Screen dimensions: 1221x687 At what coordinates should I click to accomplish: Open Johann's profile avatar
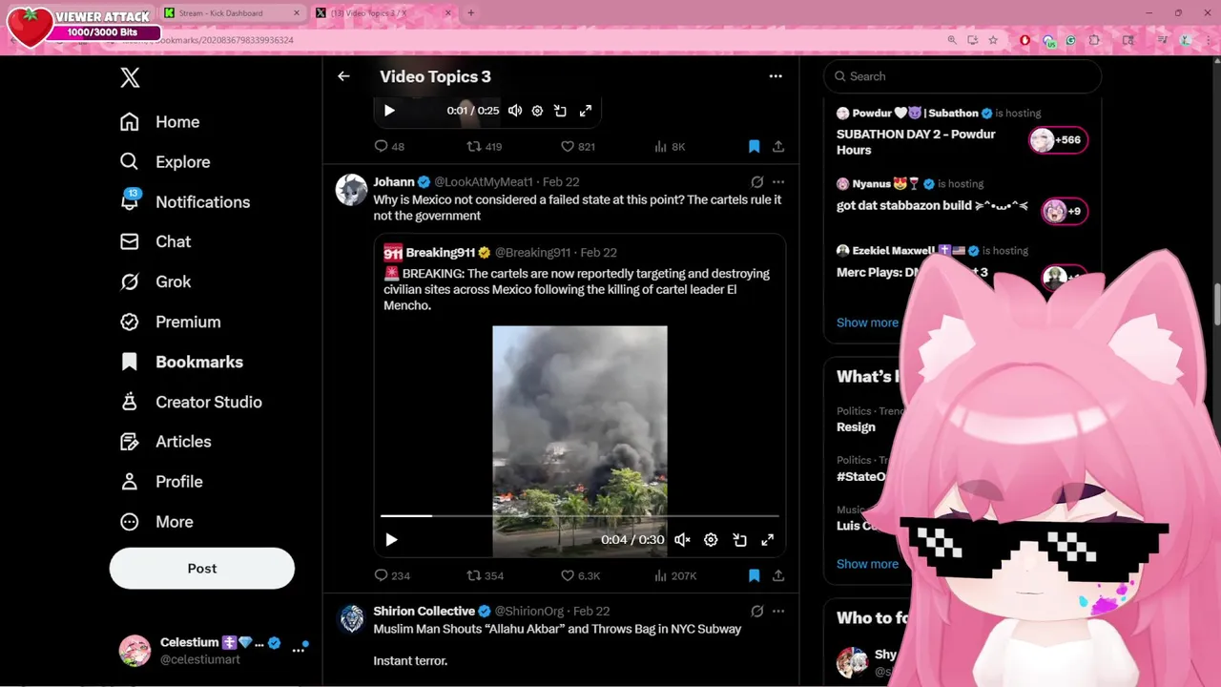pyautogui.click(x=351, y=190)
